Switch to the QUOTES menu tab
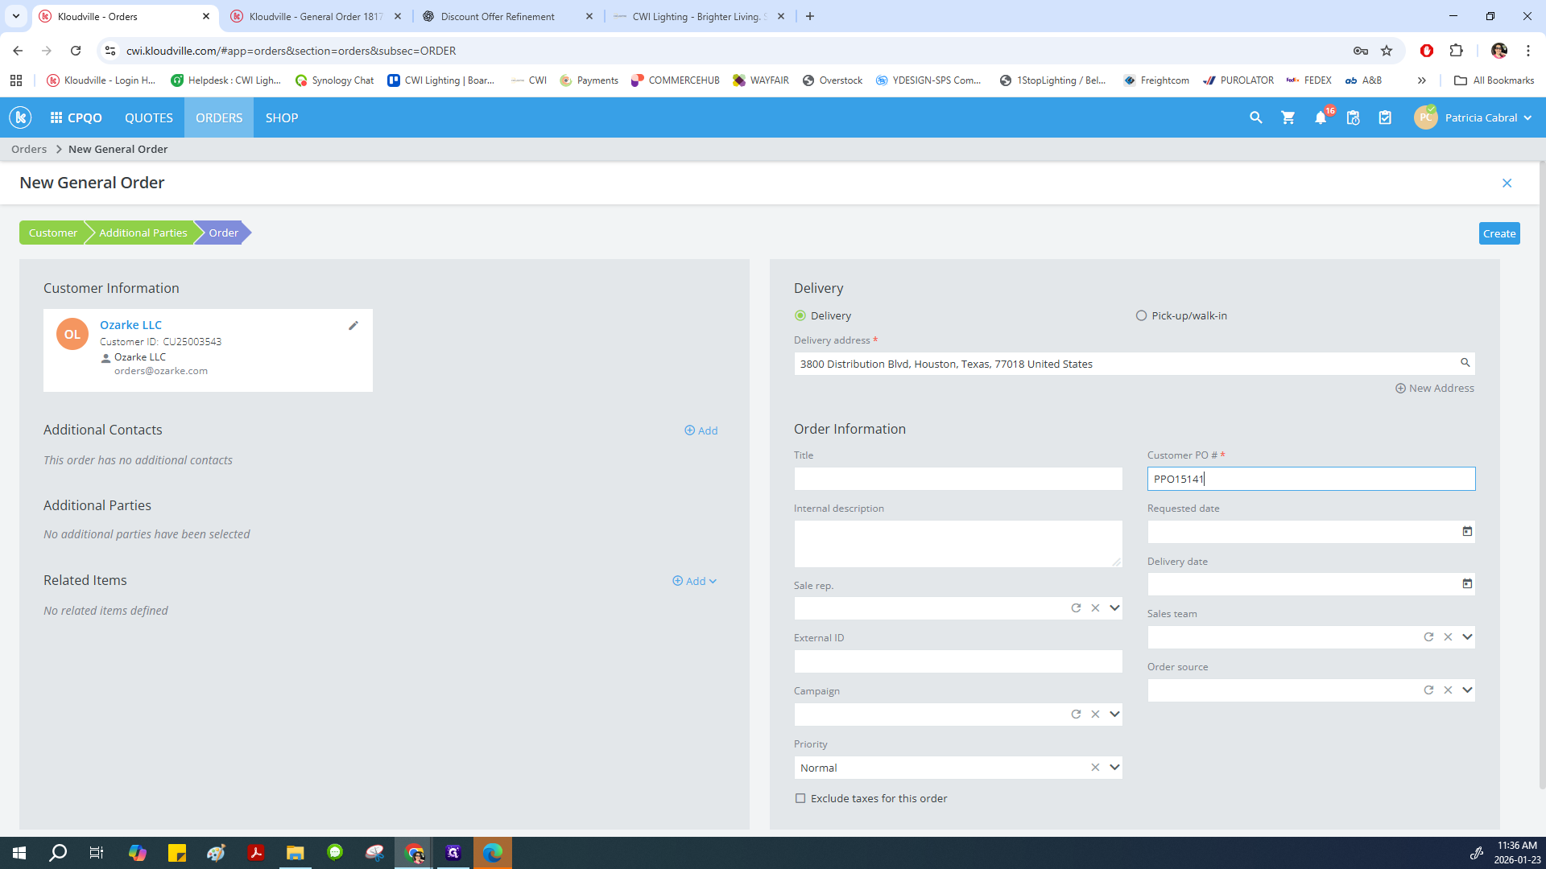Viewport: 1546px width, 869px height. point(148,117)
